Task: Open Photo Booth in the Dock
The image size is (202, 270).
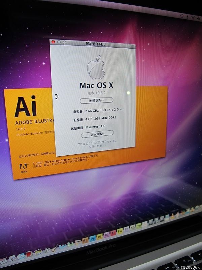Action: coord(29,254)
